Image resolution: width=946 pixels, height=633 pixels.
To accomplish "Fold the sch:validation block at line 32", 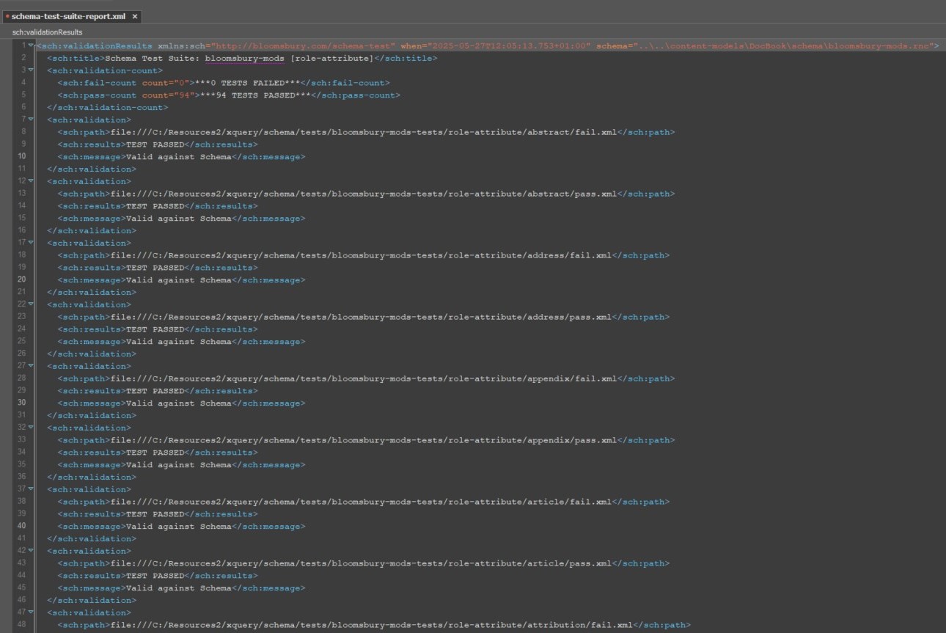I will pyautogui.click(x=31, y=428).
